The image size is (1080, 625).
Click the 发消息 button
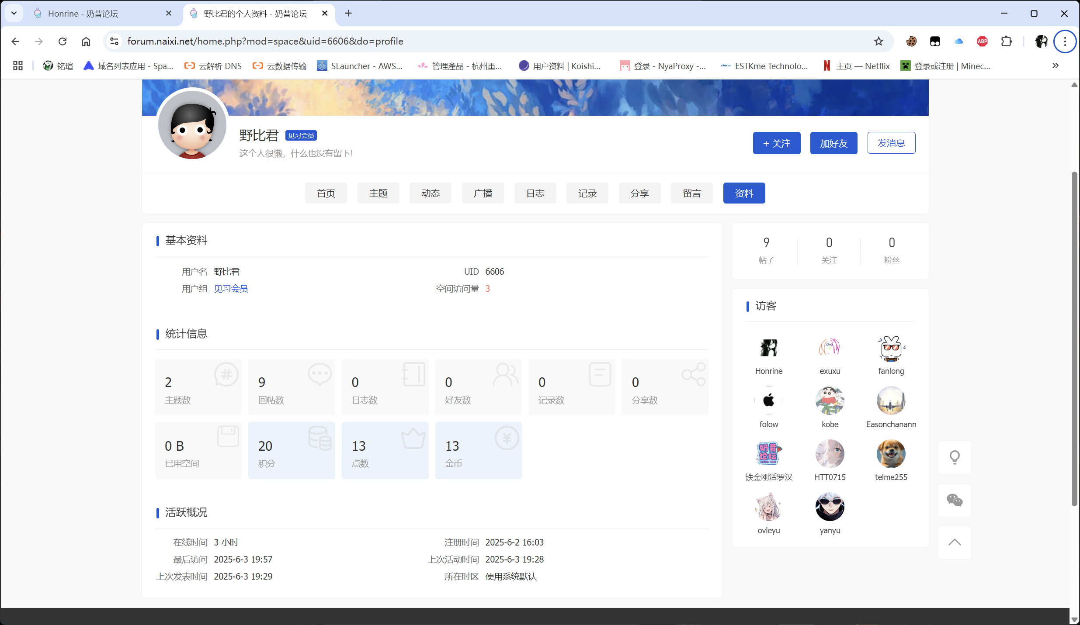click(891, 143)
